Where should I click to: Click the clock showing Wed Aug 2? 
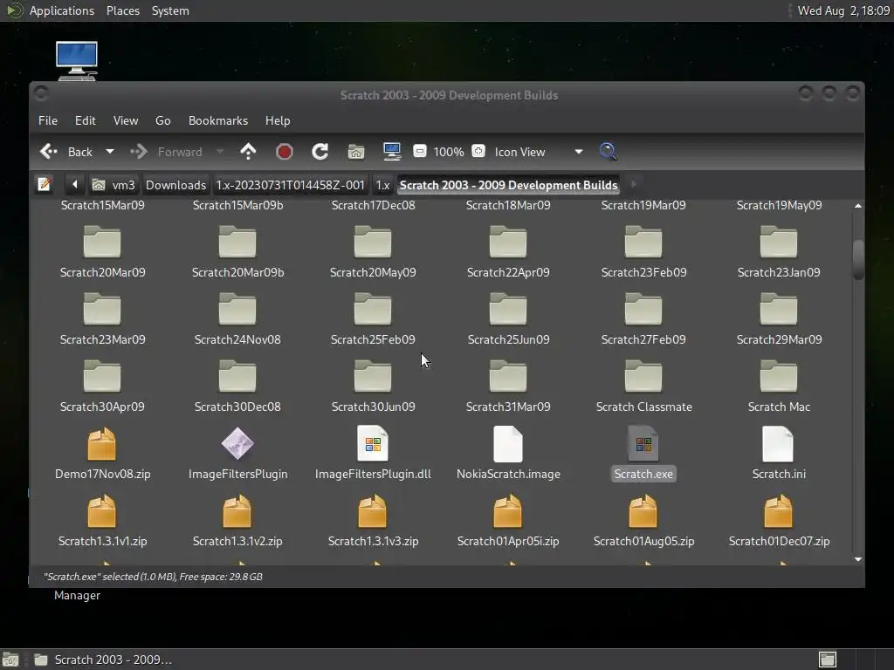843,10
